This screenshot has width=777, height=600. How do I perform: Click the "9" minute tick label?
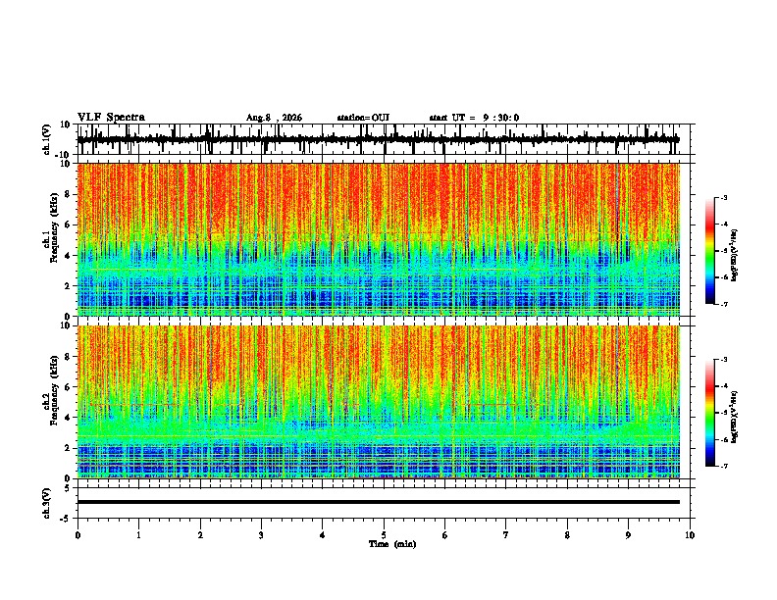(628, 535)
